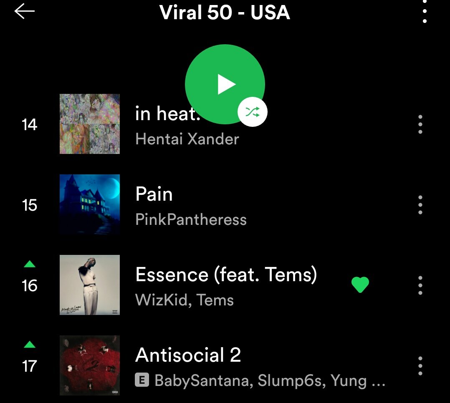Unlike Essence by clicking green heart
450x403 pixels.
(x=360, y=285)
